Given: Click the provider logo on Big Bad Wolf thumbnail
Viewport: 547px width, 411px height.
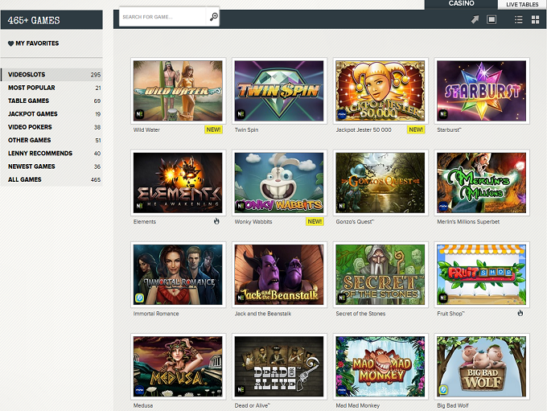Looking at the screenshot, I should click(x=443, y=390).
